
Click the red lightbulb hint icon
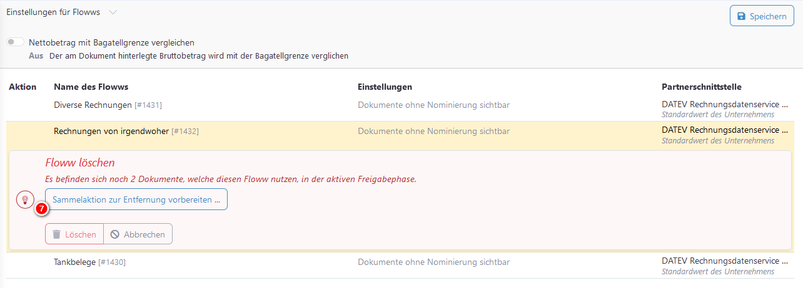click(x=25, y=199)
